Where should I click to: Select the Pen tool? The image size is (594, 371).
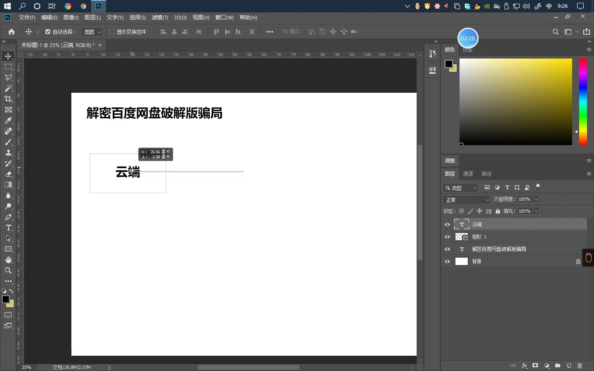[x=8, y=217]
